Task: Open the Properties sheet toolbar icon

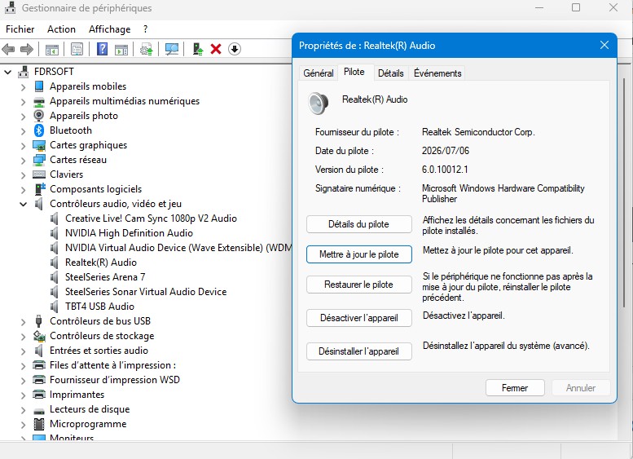Action: (77, 49)
